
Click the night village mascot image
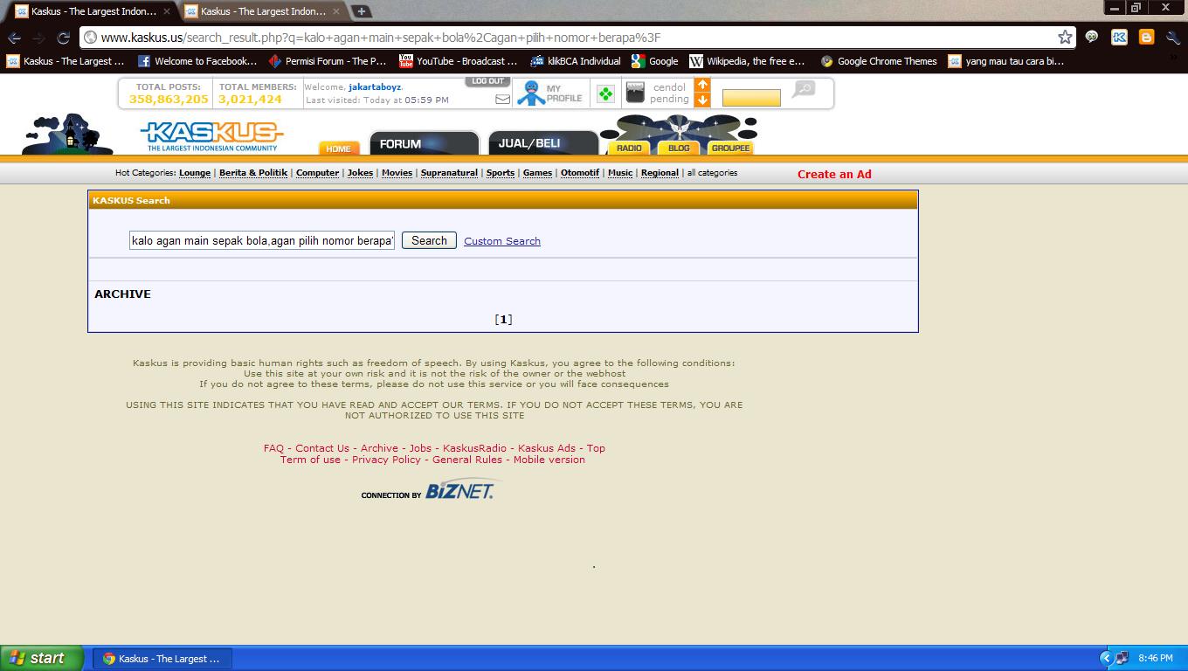click(67, 135)
